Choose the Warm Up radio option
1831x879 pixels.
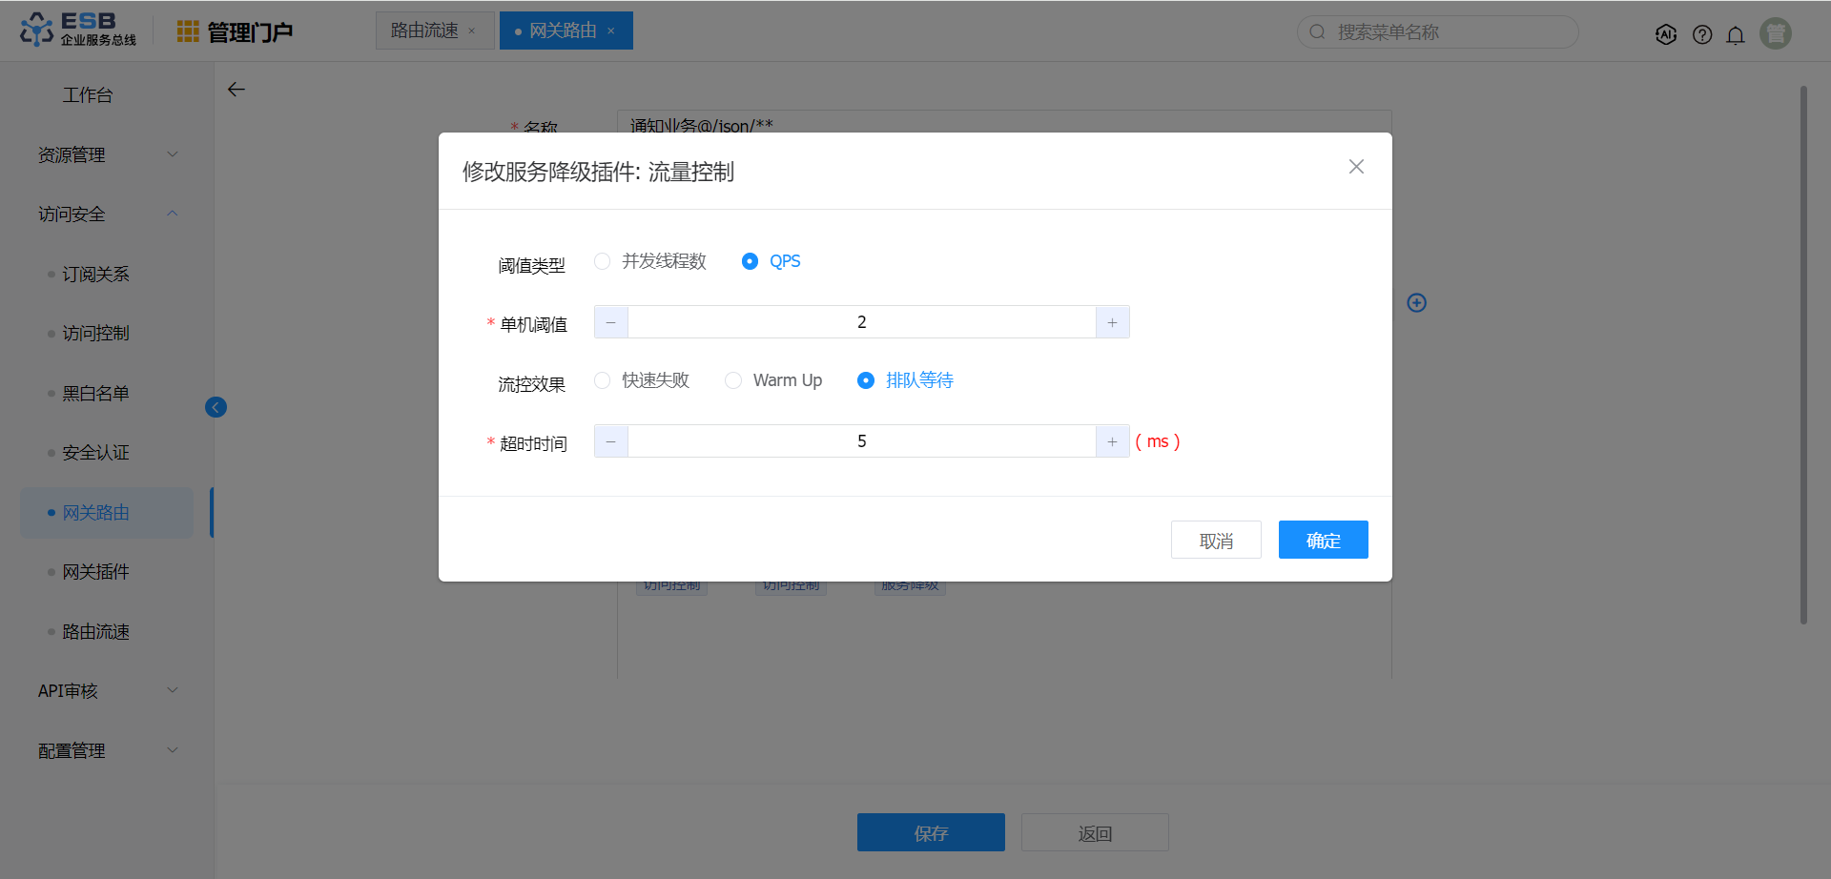point(733,380)
